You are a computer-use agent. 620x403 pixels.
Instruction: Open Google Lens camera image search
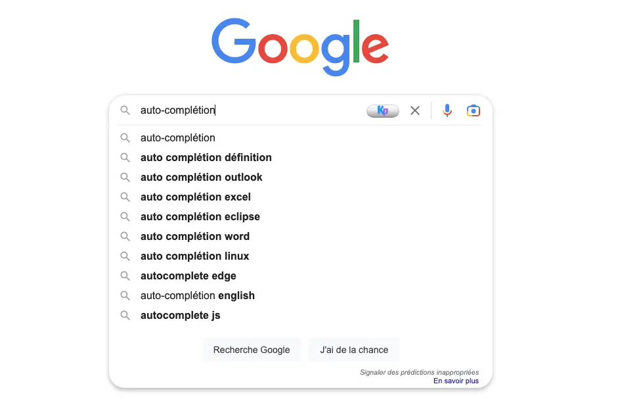[x=474, y=110]
